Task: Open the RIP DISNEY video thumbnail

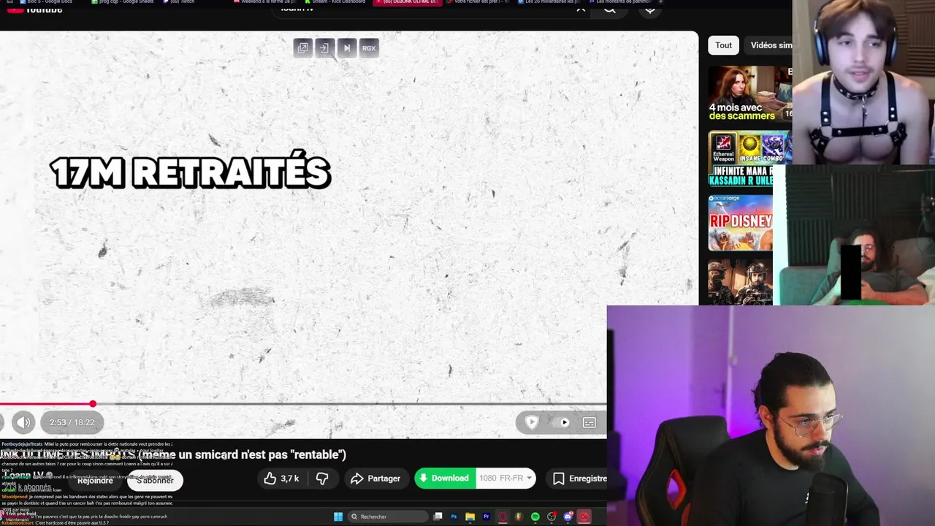Action: (x=740, y=222)
